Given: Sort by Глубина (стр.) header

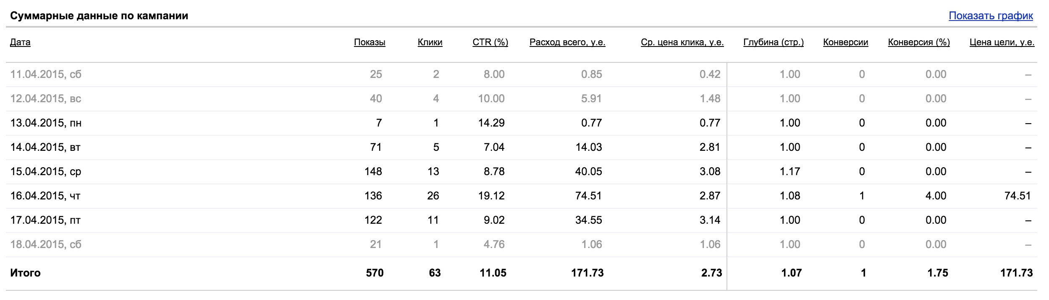Looking at the screenshot, I should coord(774,42).
